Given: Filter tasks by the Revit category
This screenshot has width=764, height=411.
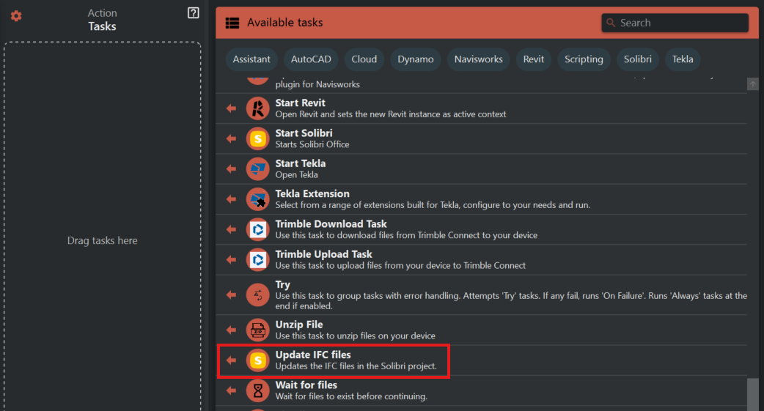Looking at the screenshot, I should point(534,59).
